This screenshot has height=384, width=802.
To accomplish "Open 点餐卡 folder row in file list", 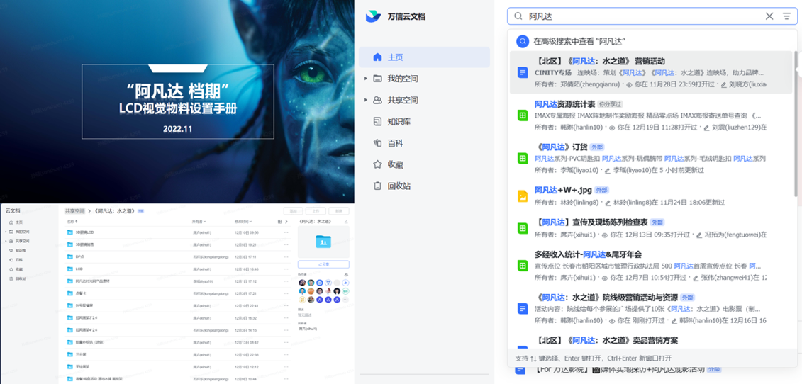I will [177, 293].
